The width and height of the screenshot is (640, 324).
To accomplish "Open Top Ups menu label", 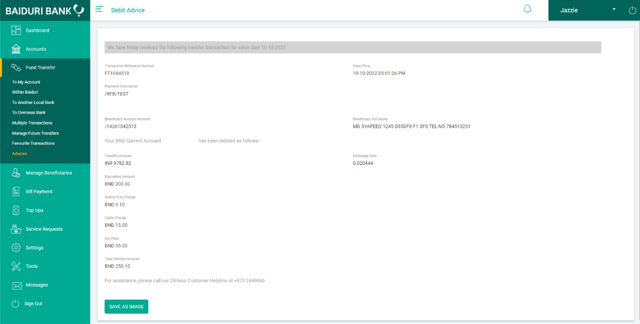I will [35, 210].
